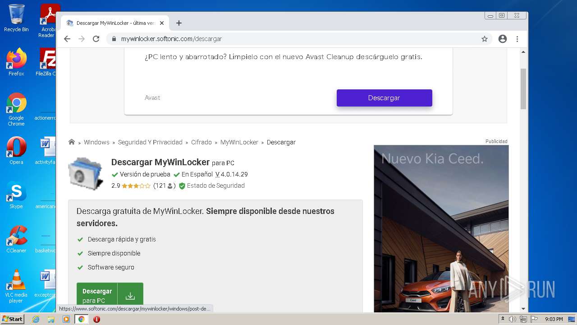Open the Seguridad Y Privacidad breadcrumb
The height and width of the screenshot is (325, 577).
150,142
